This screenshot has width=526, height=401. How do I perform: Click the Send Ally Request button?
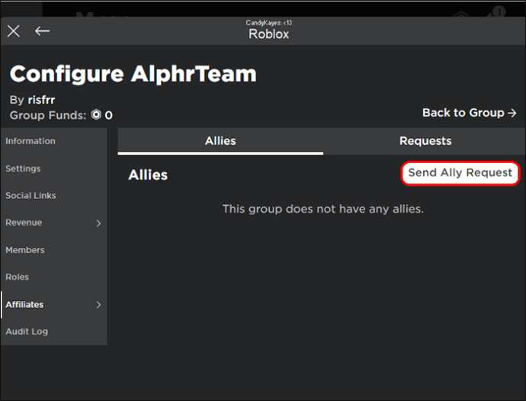pos(460,173)
